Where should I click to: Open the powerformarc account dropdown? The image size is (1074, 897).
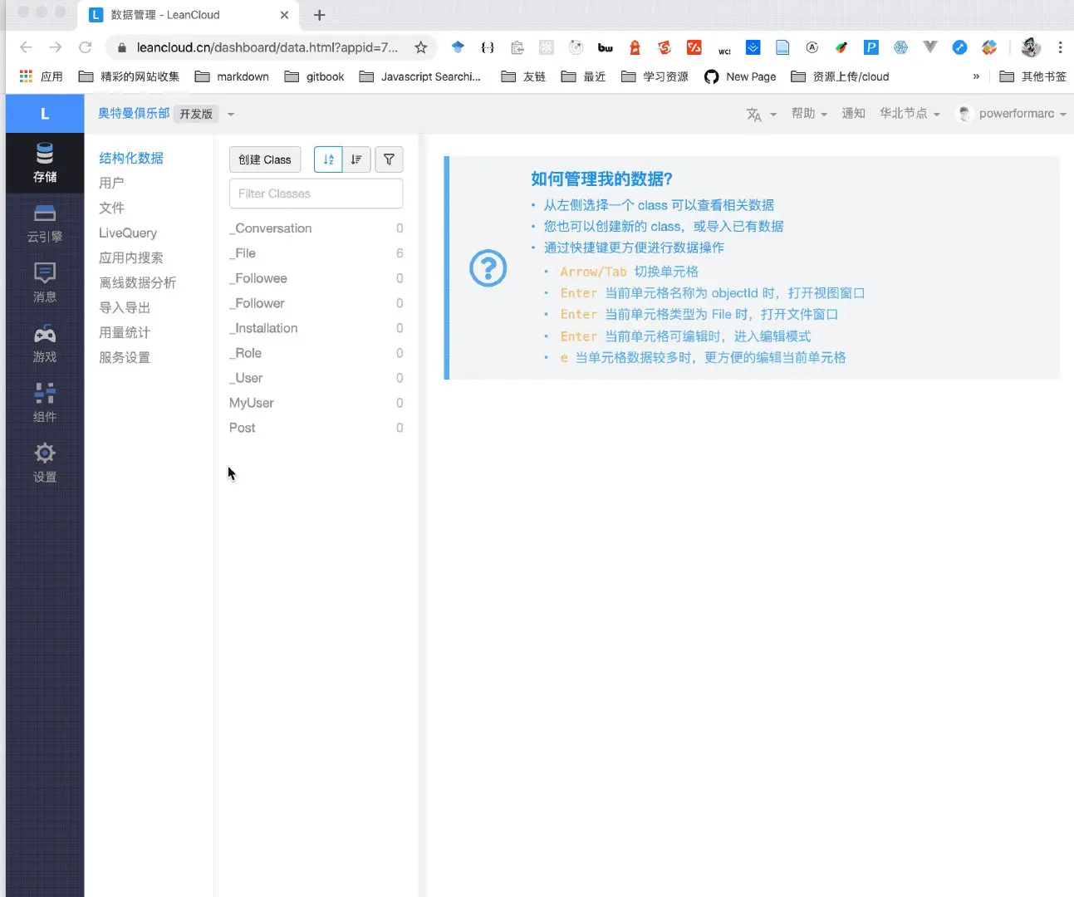pyautogui.click(x=1012, y=114)
